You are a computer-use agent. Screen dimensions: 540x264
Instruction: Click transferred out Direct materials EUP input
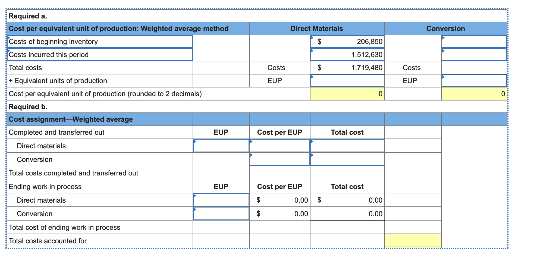pyautogui.click(x=221, y=146)
